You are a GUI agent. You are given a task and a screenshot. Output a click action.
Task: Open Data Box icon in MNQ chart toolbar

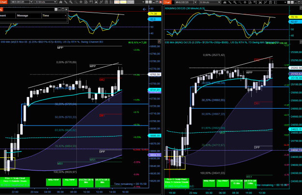255,2
